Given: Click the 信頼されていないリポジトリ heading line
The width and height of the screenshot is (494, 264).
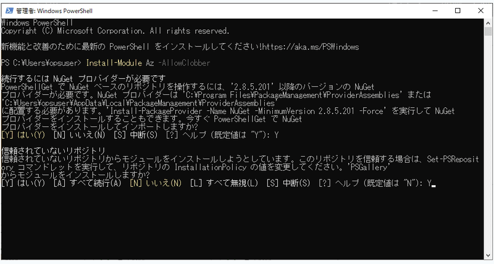Looking at the screenshot, I should click(x=53, y=151).
